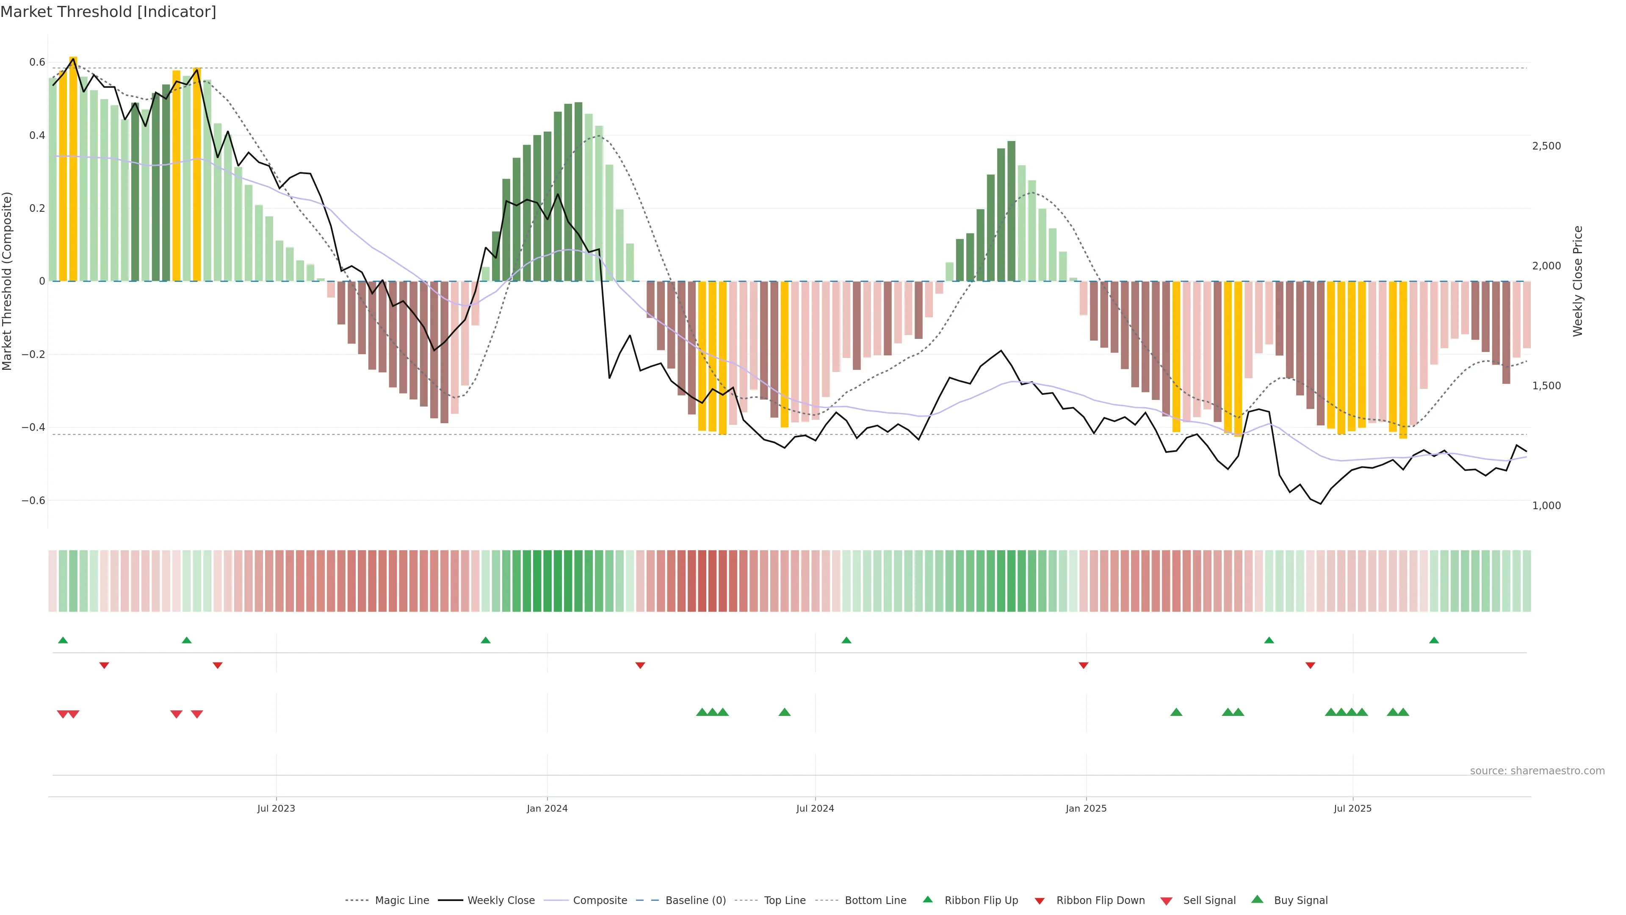Click the last ribbon flip up marker after Jul 2025

[x=1433, y=640]
